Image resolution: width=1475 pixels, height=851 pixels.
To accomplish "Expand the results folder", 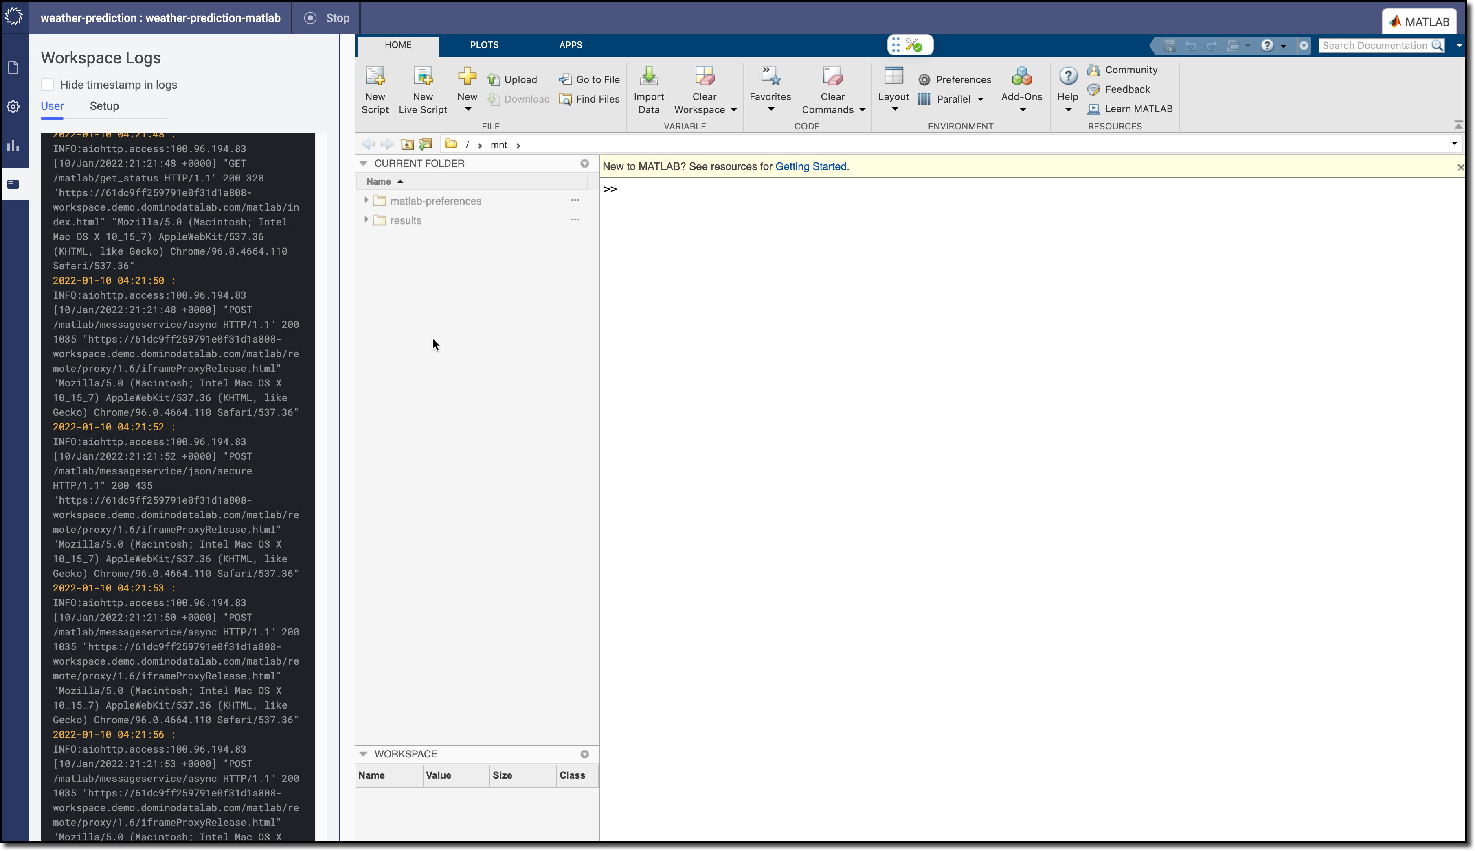I will click(x=367, y=220).
